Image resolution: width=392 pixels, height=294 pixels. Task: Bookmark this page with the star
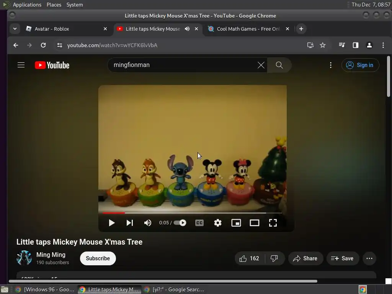click(x=322, y=45)
